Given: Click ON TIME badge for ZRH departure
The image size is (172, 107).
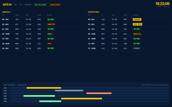Looking at the screenshot, I should 136,44.
